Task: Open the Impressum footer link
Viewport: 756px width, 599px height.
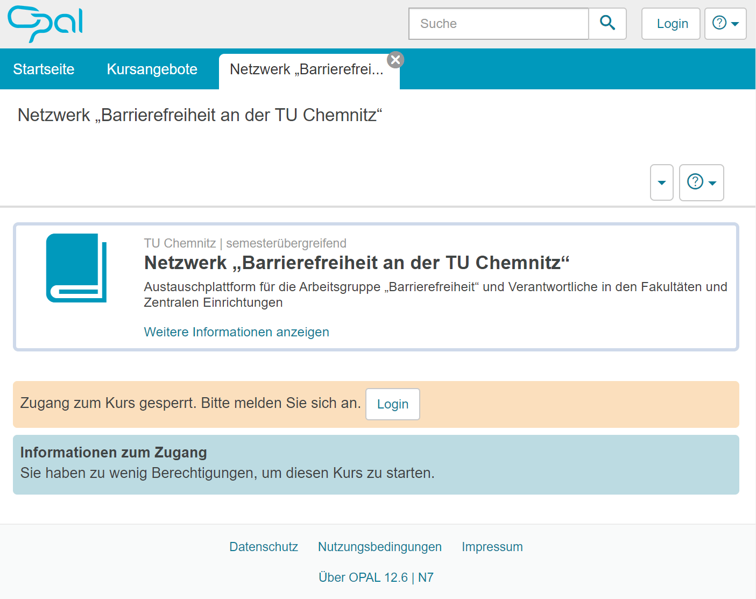Action: 492,547
